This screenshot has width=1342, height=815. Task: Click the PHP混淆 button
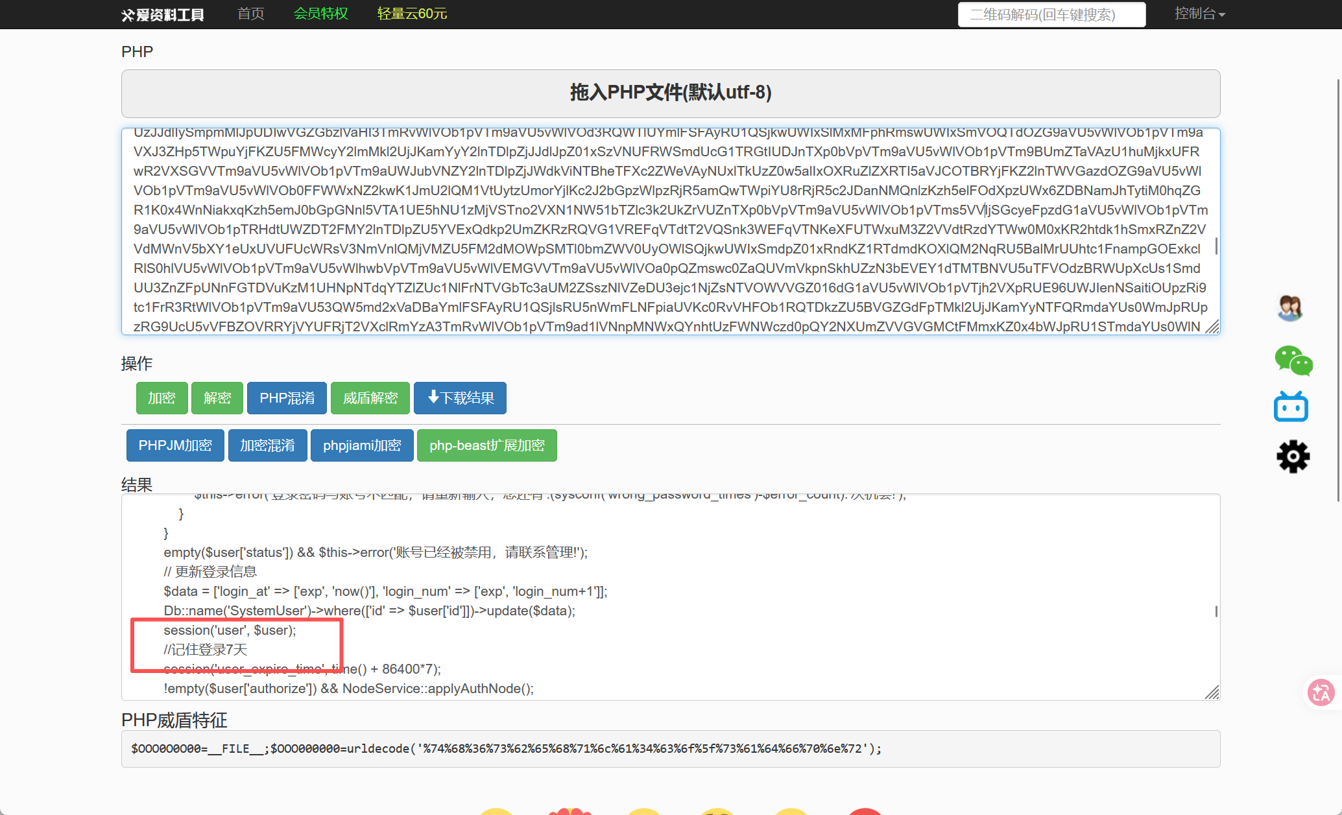pyautogui.click(x=287, y=398)
